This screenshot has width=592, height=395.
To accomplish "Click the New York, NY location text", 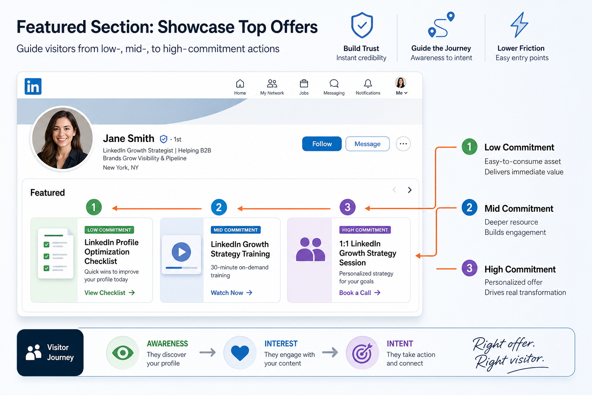I will 121,167.
